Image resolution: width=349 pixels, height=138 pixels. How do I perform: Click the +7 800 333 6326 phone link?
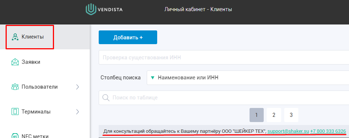pos(328,131)
